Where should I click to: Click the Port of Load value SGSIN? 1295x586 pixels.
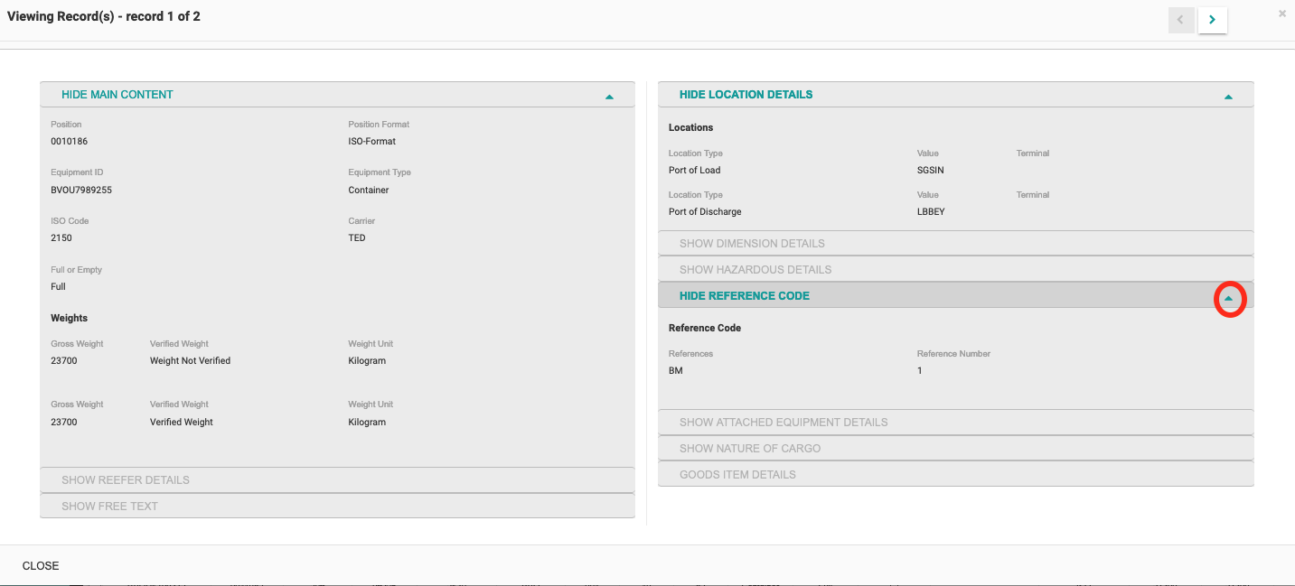(x=931, y=171)
